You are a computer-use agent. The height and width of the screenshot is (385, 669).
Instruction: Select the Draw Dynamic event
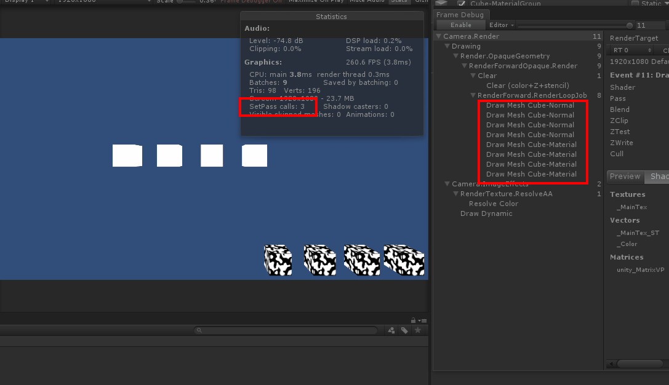point(486,213)
